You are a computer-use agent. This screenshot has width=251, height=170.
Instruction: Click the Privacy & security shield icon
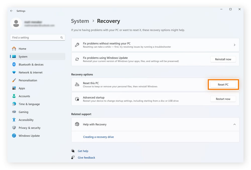click(14, 128)
